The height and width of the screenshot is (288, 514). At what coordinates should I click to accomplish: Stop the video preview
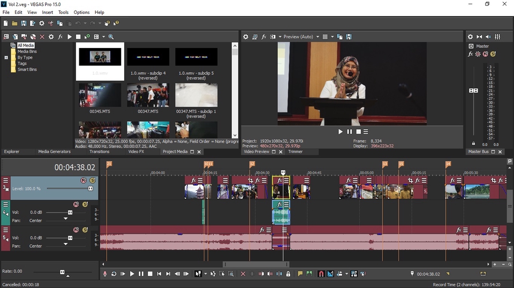click(x=359, y=131)
